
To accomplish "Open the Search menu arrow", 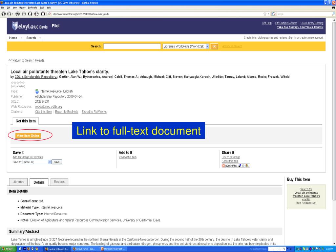I will tap(40, 38).
